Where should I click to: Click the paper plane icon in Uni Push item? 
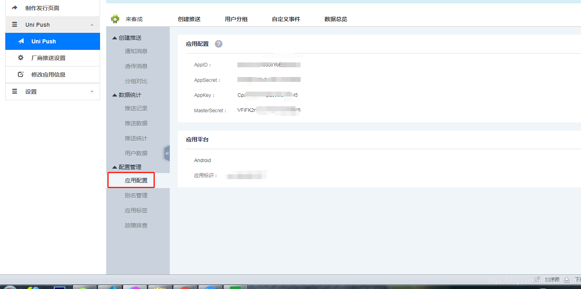pyautogui.click(x=21, y=41)
